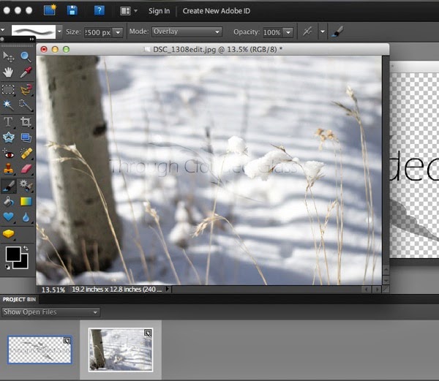Select the snowy tree thumbnail in Project Bin

[121, 349]
